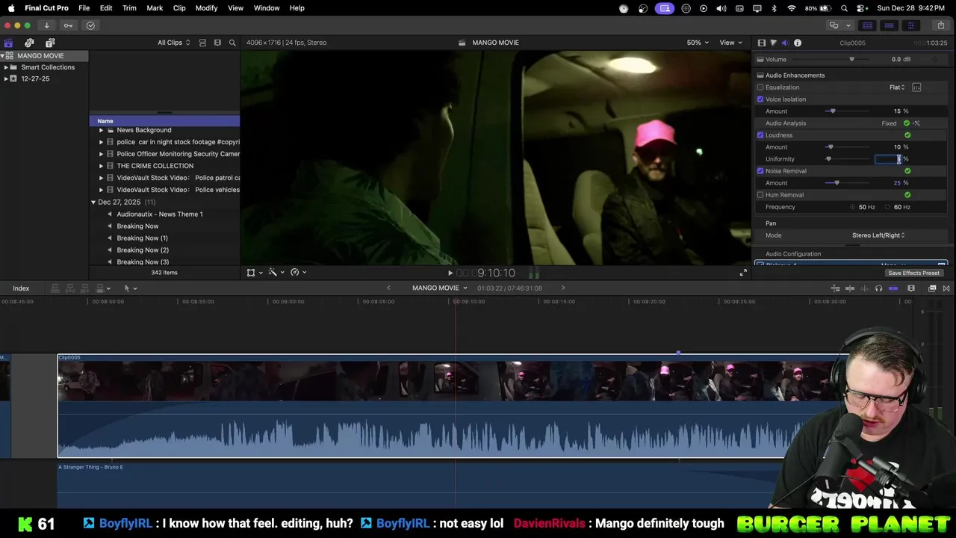Disable the Voice Isolation checkbox
The width and height of the screenshot is (956, 538).
[x=760, y=99]
